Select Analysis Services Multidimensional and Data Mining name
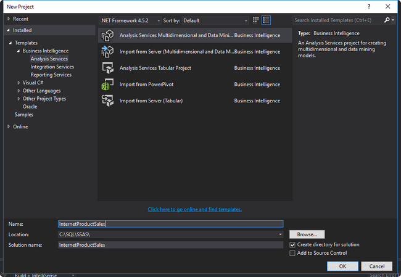 coord(176,35)
